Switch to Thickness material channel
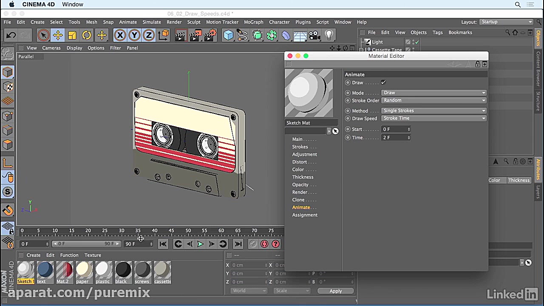The image size is (544, 306). (303, 177)
